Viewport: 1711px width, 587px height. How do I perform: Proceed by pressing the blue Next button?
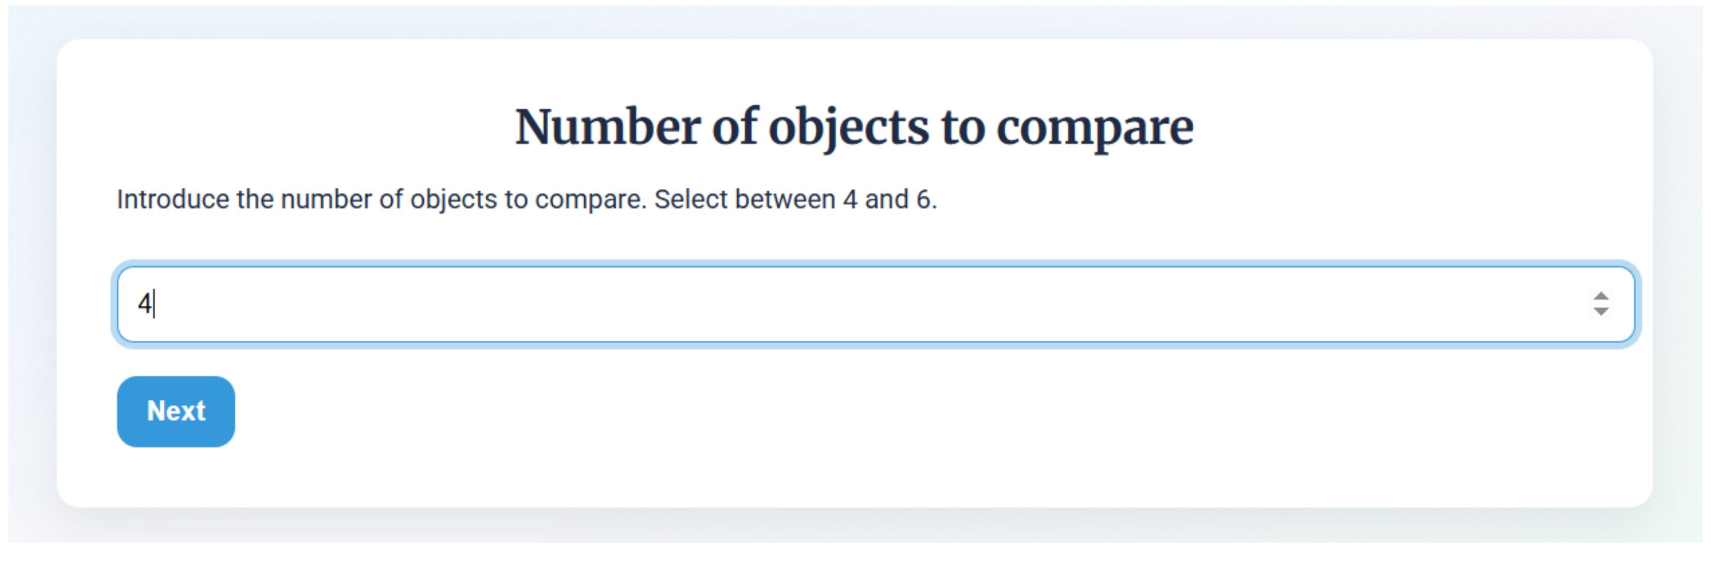click(x=176, y=411)
